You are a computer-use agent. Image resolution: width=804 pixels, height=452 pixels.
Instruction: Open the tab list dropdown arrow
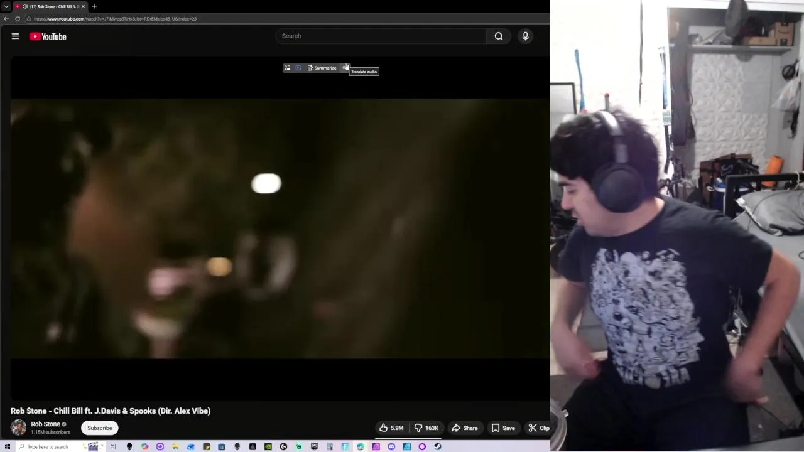(x=6, y=6)
